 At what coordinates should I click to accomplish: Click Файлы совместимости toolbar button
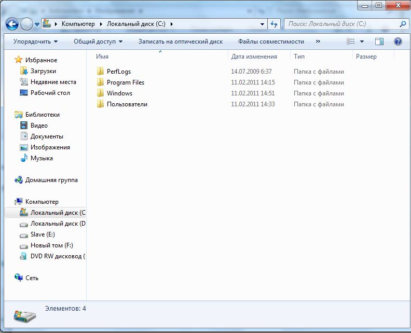271,41
